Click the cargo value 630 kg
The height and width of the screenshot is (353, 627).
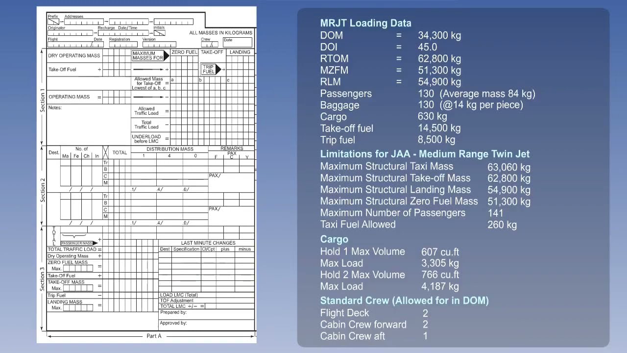coord(433,117)
